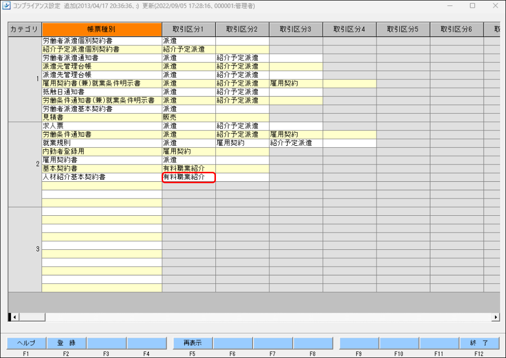Select the 見積書 cell
Viewport: 506px width, 358px height.
[102, 118]
